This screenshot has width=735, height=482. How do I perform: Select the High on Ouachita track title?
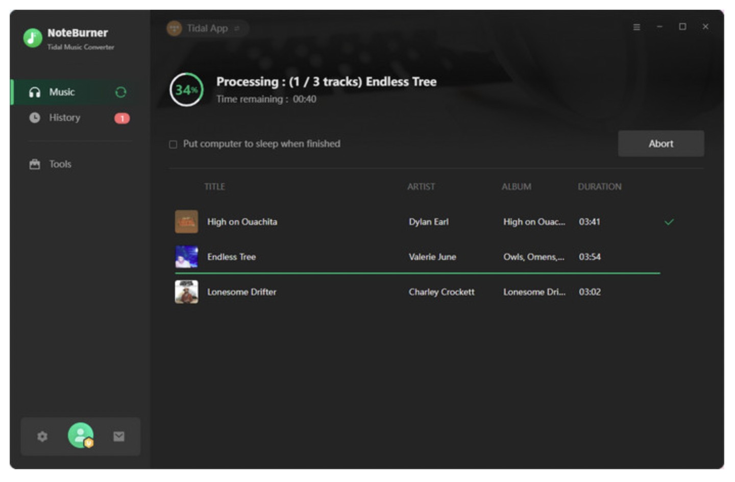[242, 222]
